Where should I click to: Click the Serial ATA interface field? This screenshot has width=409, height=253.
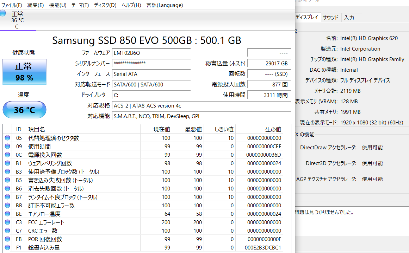pyautogui.click(x=151, y=74)
